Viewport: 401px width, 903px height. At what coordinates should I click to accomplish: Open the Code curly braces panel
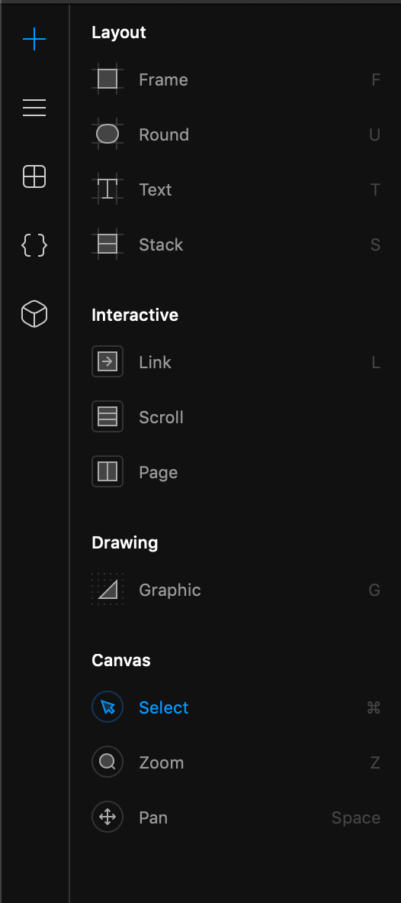[34, 245]
